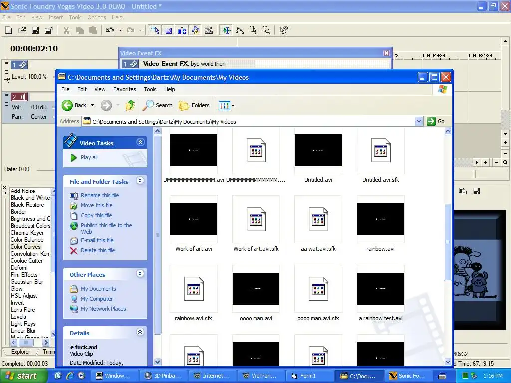Open project Properties icon in Vegas toolbar

48,30
